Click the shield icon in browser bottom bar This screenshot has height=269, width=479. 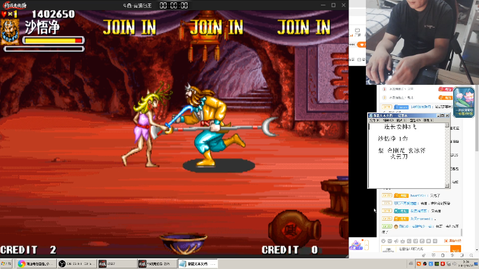(x=433, y=255)
